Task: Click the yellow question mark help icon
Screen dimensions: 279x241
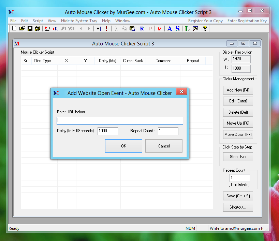Action: (x=205, y=29)
